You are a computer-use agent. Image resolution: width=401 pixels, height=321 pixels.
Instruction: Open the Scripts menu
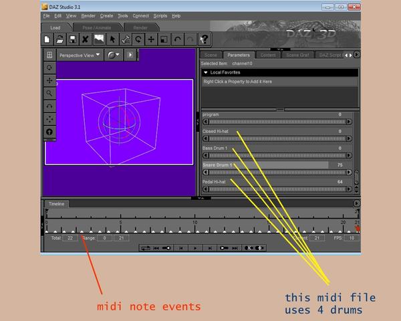(160, 16)
